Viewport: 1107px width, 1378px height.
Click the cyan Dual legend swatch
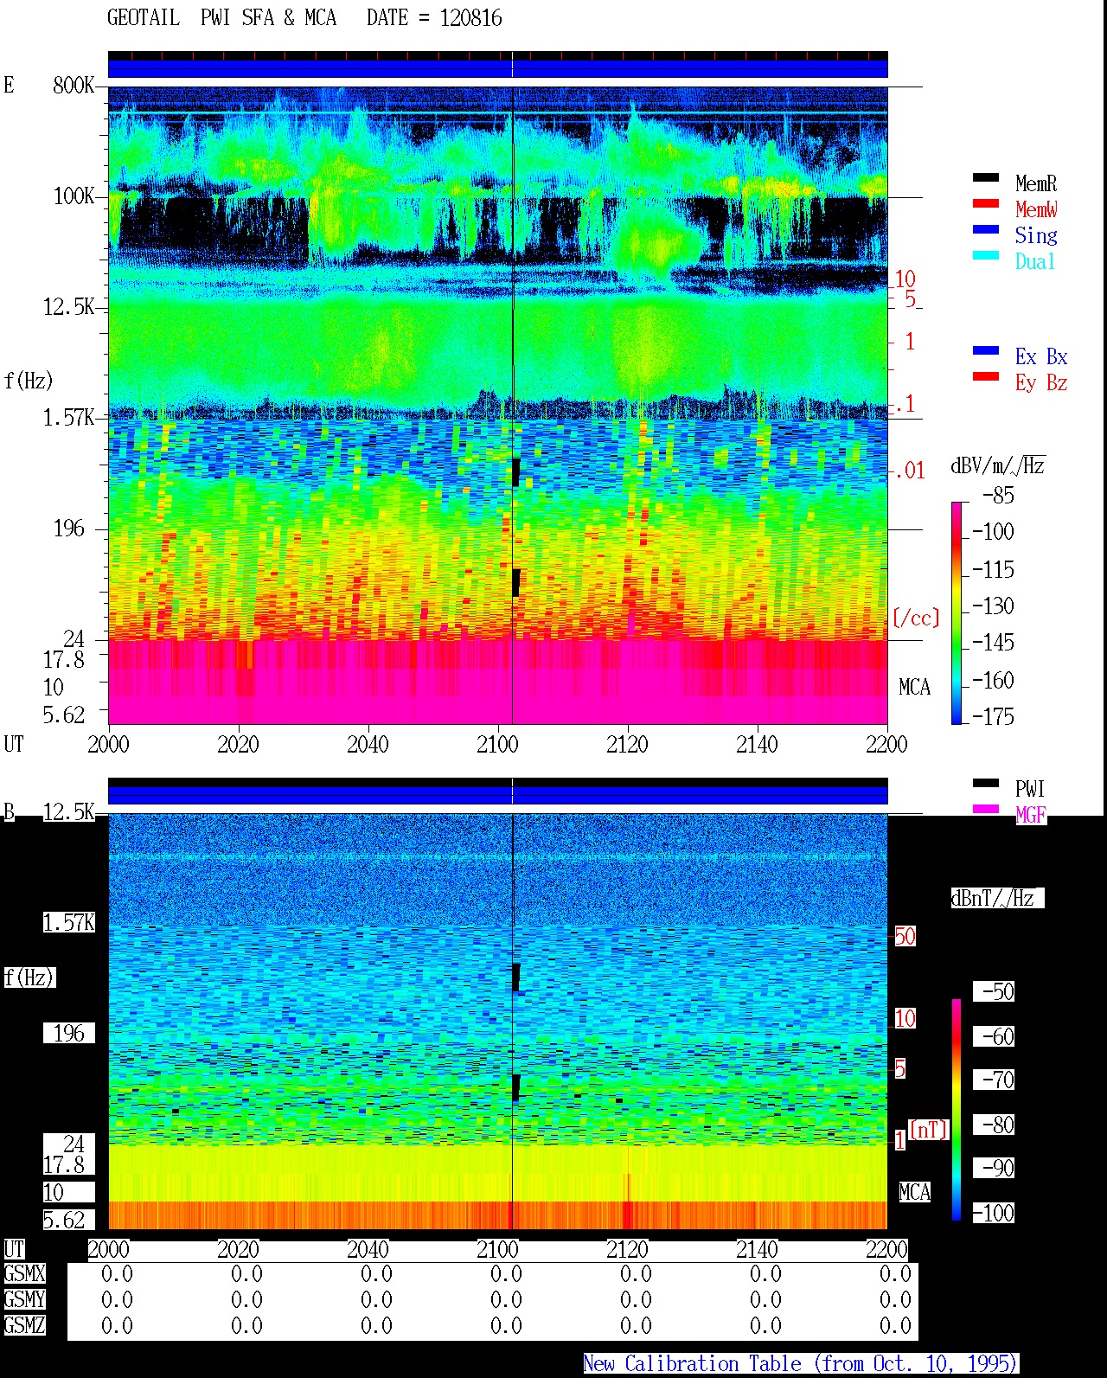click(x=985, y=255)
